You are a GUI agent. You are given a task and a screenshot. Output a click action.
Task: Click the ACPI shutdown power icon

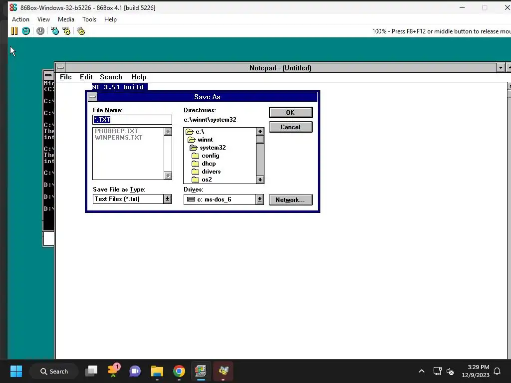point(40,31)
